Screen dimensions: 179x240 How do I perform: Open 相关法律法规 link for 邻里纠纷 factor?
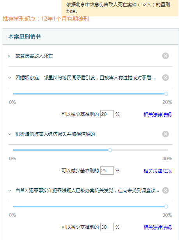(x=158, y=114)
